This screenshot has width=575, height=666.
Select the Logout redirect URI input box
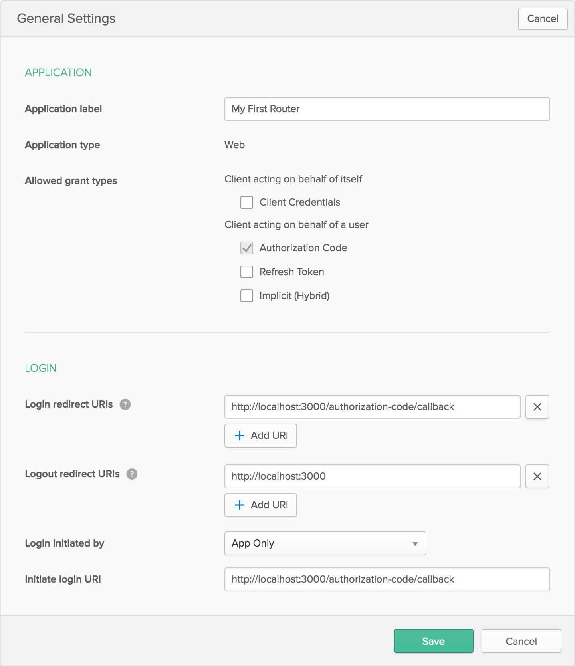point(372,476)
